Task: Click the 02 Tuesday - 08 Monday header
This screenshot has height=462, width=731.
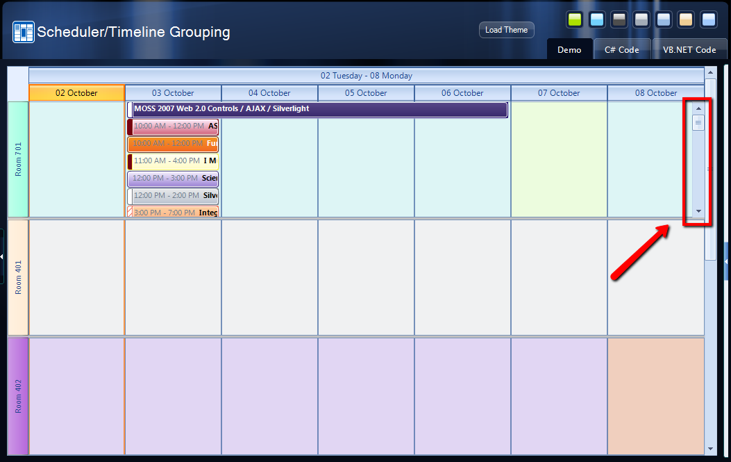Action: click(367, 76)
